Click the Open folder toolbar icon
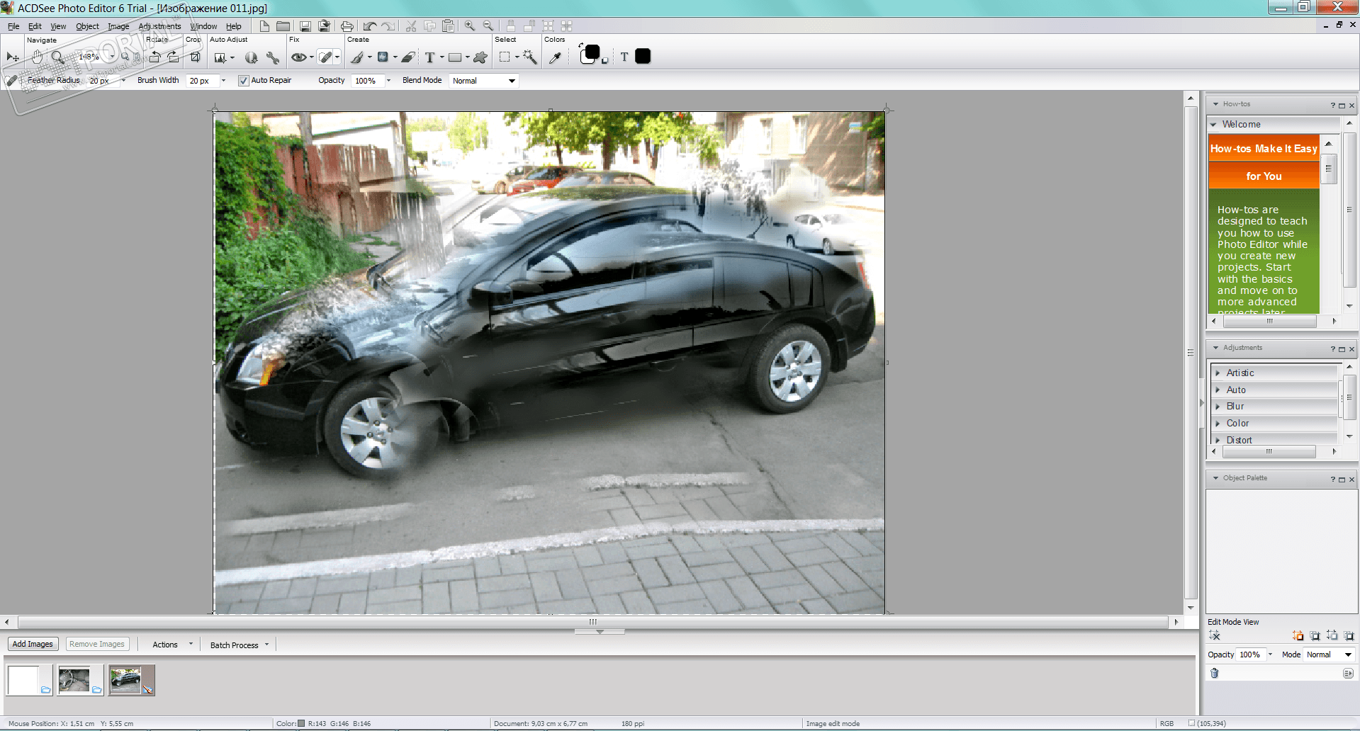1360x731 pixels. 283,26
